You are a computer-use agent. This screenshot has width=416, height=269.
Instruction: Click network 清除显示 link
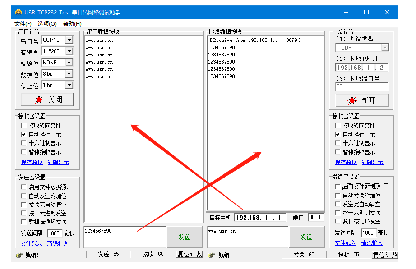[373, 162]
